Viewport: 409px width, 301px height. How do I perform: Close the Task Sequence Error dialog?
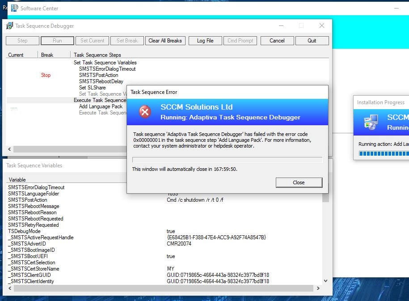tap(299, 182)
